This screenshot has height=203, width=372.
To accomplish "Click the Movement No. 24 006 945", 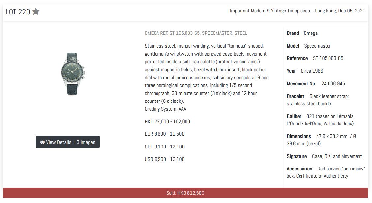I will 333,84.
